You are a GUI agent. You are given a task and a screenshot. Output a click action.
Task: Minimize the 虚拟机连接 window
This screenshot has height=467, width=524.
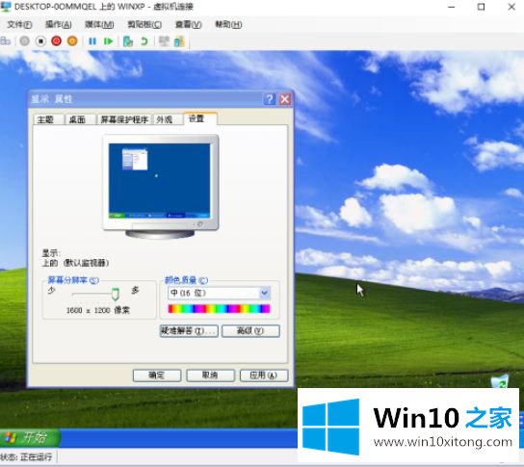click(451, 7)
